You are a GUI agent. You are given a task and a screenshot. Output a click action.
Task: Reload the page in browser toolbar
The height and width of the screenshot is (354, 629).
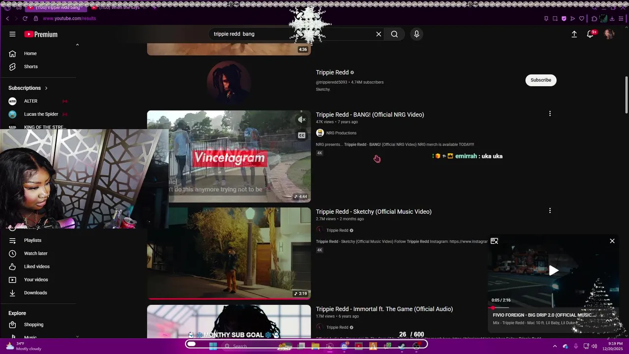tap(25, 19)
